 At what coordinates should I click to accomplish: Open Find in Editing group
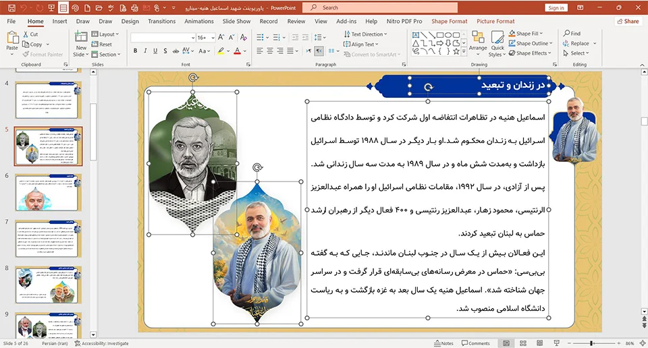572,34
